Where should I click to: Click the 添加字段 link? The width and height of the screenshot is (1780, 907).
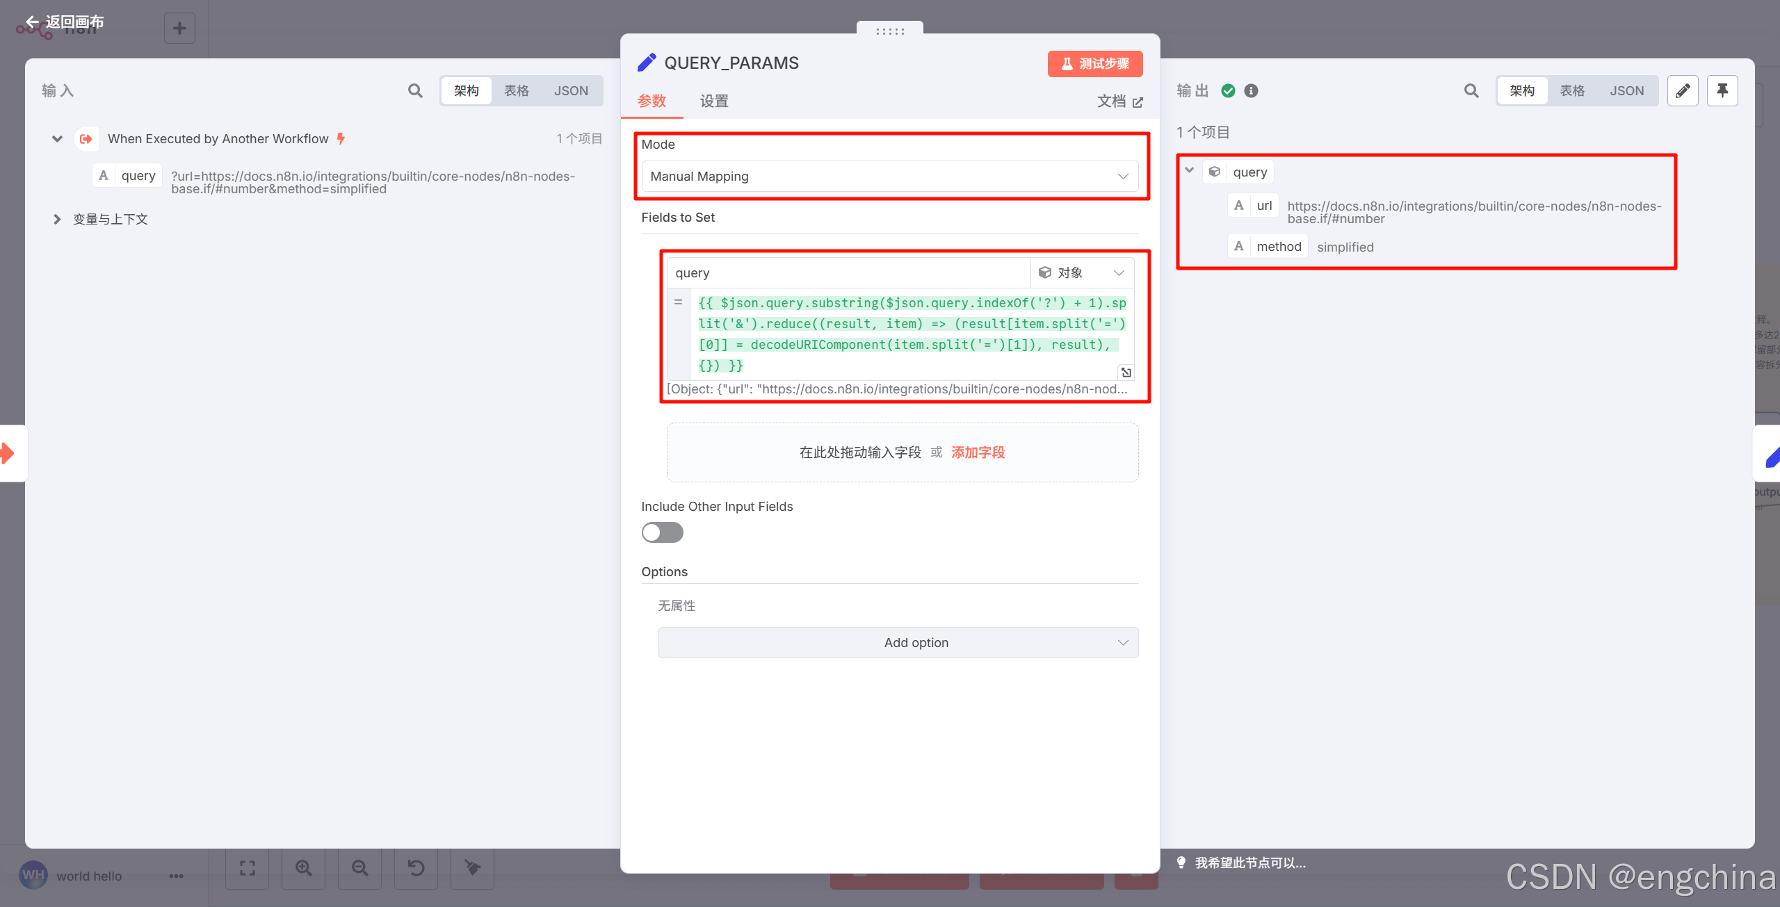[978, 452]
